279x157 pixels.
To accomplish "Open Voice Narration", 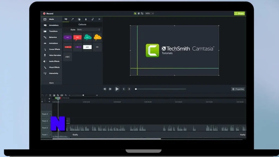I will point(51,55).
